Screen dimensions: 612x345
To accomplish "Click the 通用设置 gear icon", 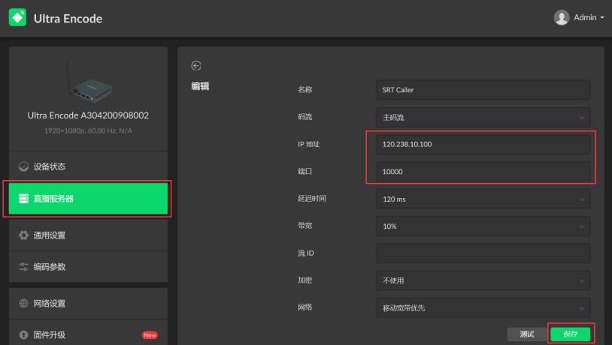I will pyautogui.click(x=23, y=235).
